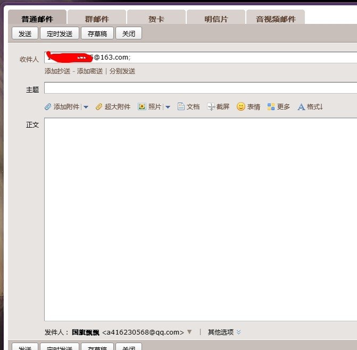Viewport: 357px width, 350px height.
Task: Click the top 发送 button
Action: pos(25,33)
